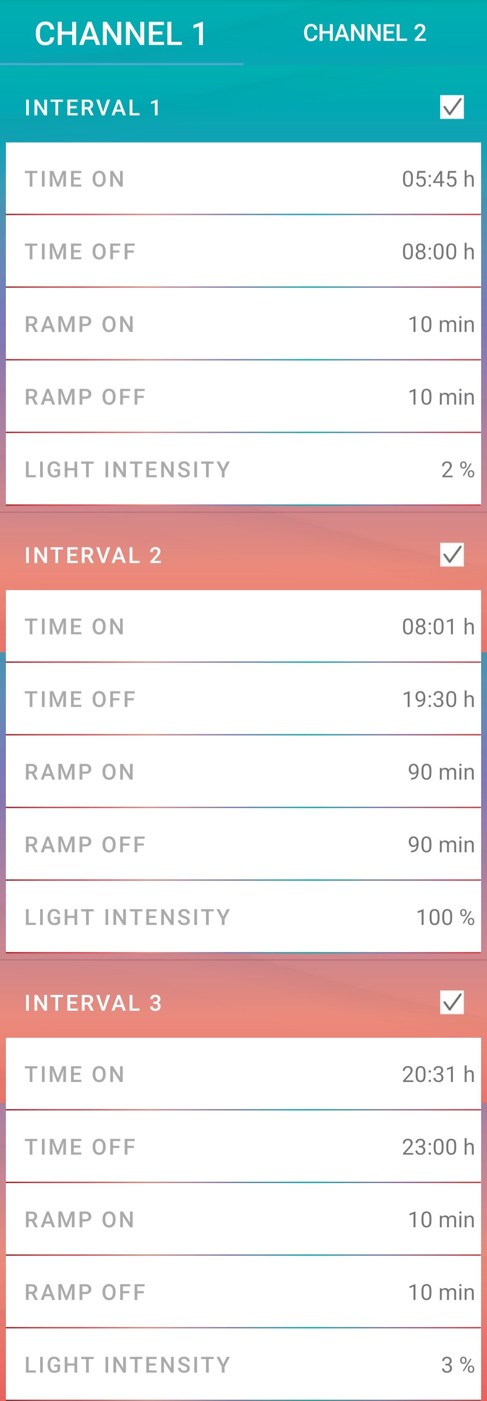Change Interval 3 Time Off 23:00 h
Image resolution: width=487 pixels, height=1401 pixels.
pyautogui.click(x=243, y=1147)
